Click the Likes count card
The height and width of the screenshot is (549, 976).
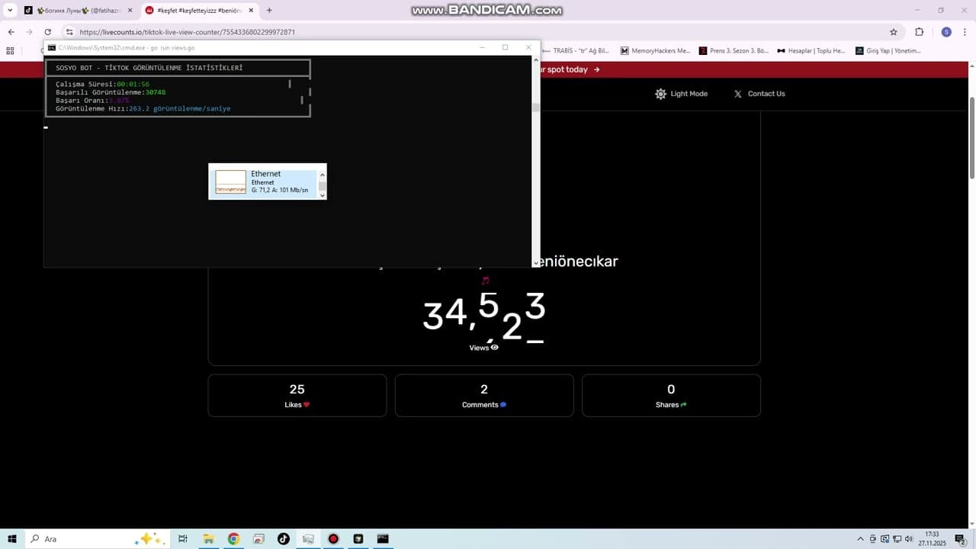297,396
